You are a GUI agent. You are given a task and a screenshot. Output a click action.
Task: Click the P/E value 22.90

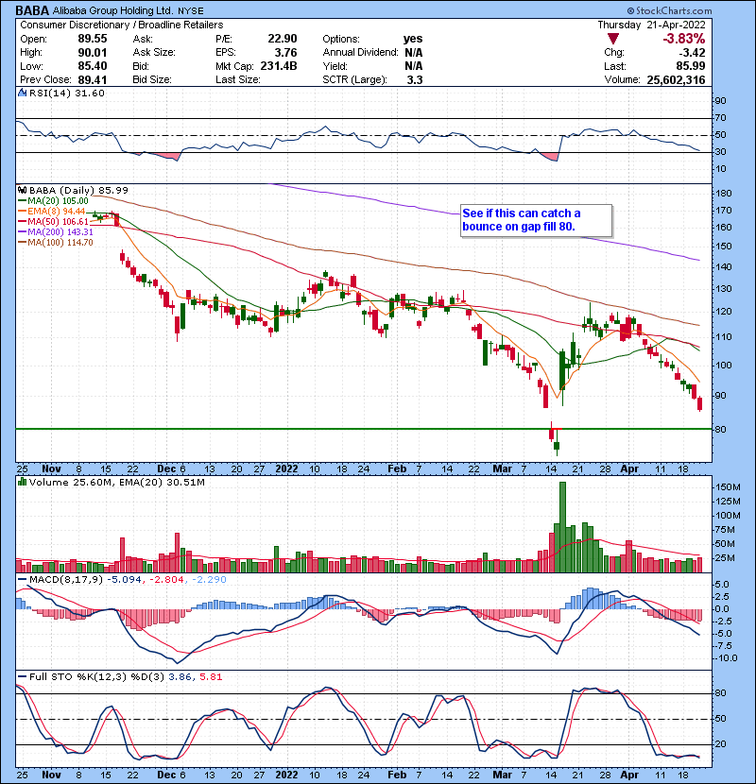pos(283,39)
